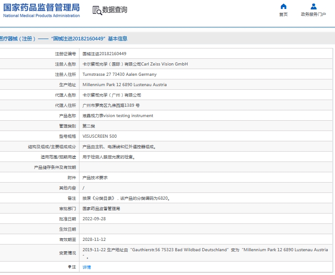
Task: Select address Turnstrasse 27 73430 Aalen Germany
Action: pyautogui.click(x=119, y=74)
